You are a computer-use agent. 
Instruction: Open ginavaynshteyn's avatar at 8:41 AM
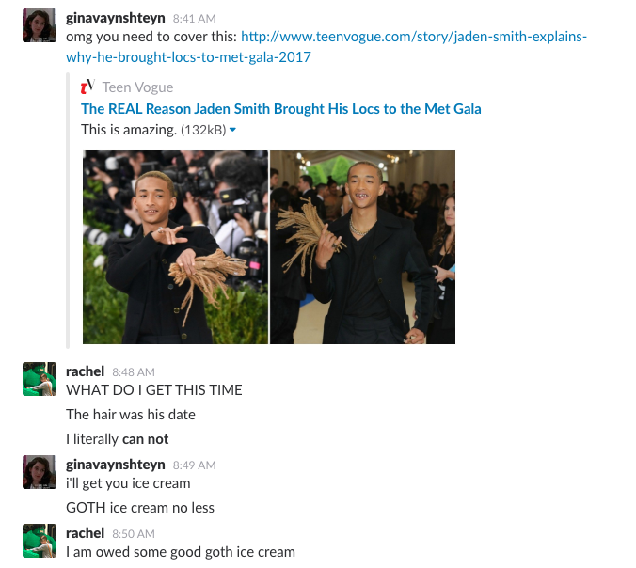[x=40, y=25]
